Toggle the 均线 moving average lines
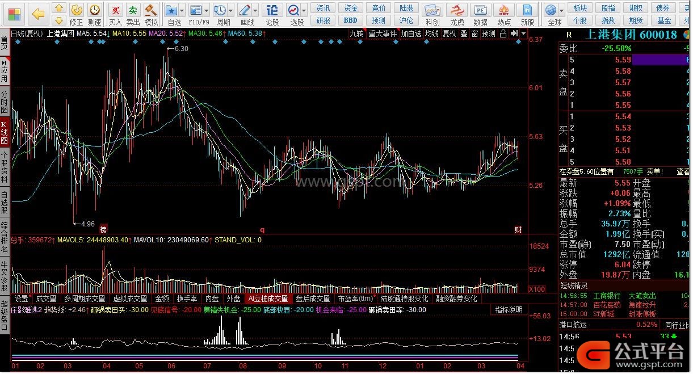Screen dimensions: 693x374 coord(432,33)
